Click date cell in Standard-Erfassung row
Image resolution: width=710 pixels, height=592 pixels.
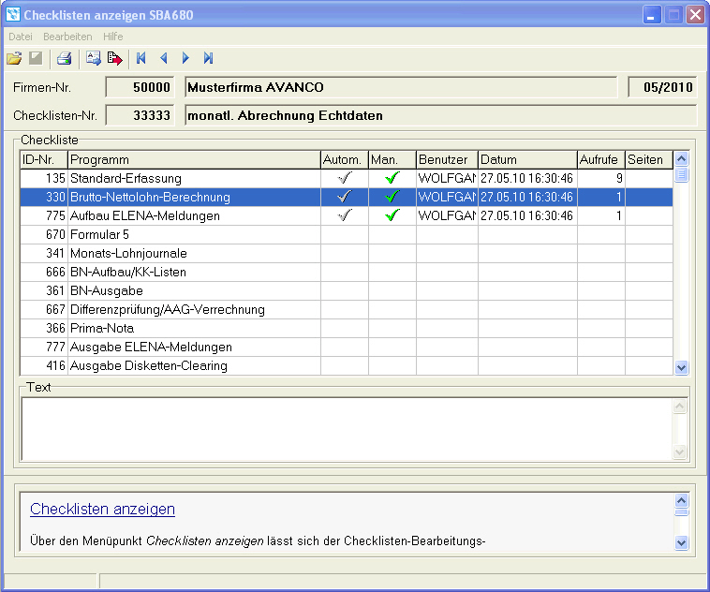click(x=527, y=178)
